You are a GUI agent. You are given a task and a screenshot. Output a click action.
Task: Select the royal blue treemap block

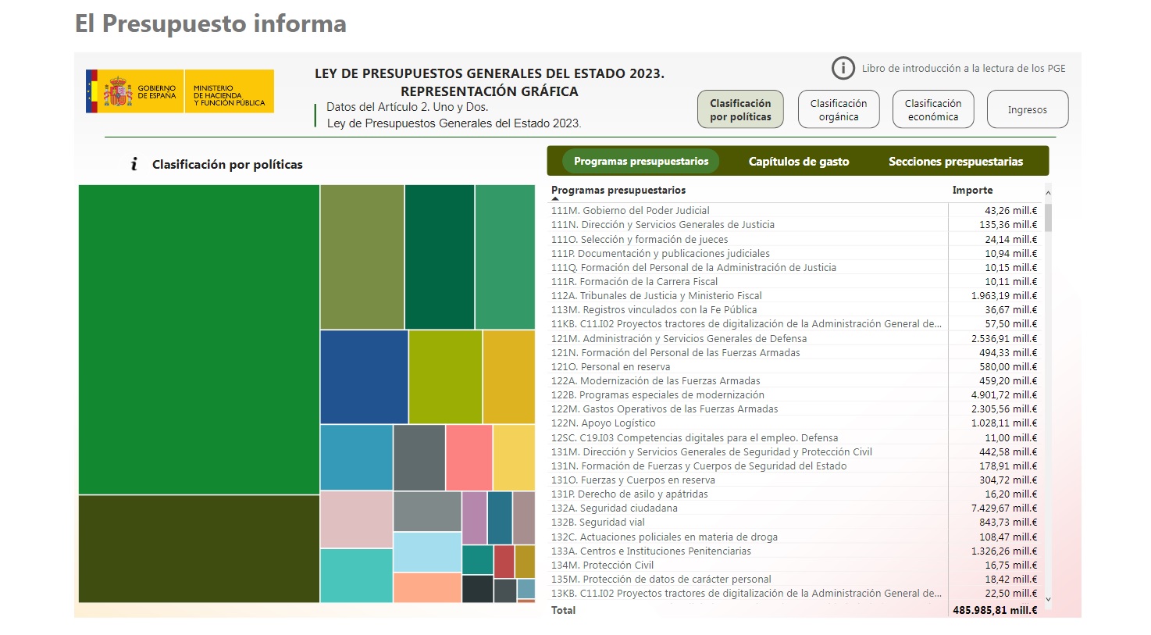(364, 377)
